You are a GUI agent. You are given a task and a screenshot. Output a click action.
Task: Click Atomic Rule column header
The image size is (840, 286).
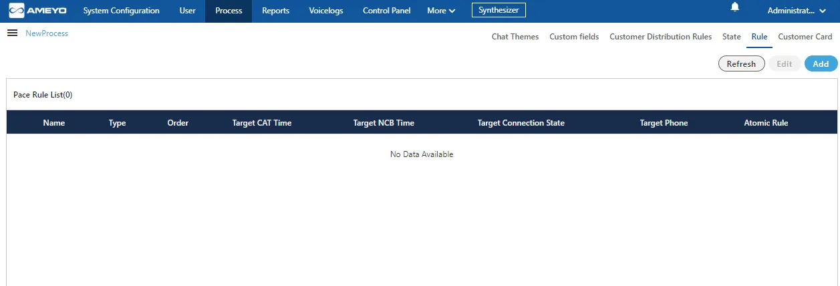coord(766,123)
